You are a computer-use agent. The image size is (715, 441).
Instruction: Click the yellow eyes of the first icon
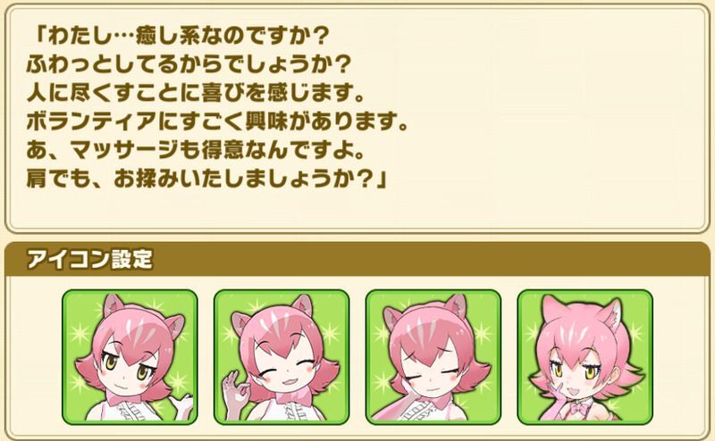(x=127, y=366)
